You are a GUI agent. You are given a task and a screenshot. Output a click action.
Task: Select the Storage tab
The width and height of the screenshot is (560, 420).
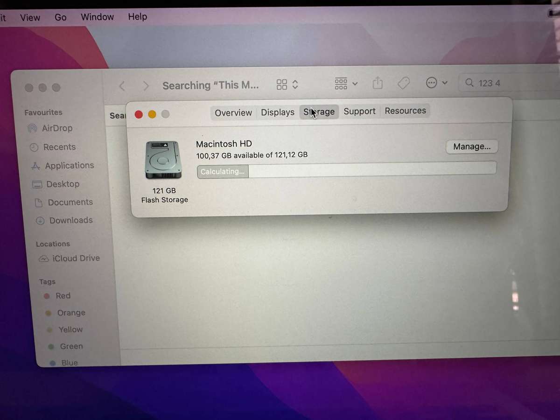(x=319, y=112)
